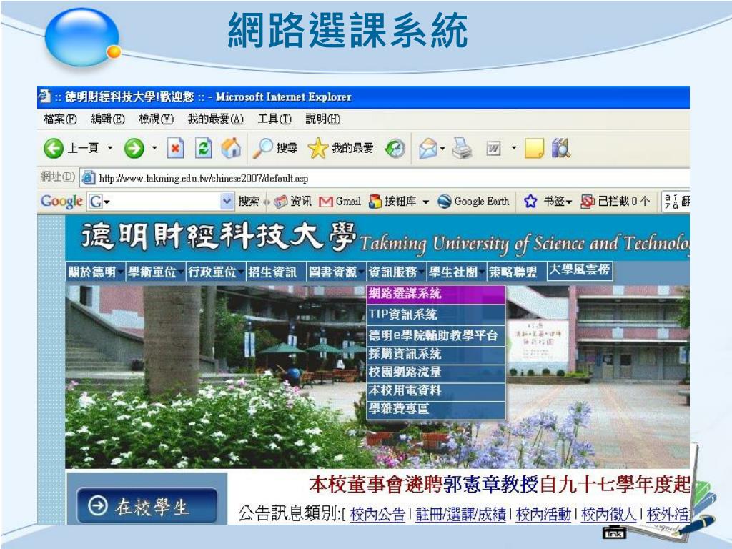Click the Stop loading icon
Image resolution: width=732 pixels, height=549 pixels.
pyautogui.click(x=176, y=149)
